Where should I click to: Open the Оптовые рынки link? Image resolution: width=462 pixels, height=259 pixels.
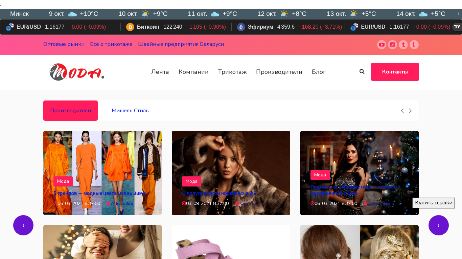(x=64, y=44)
